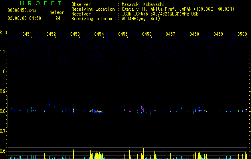Click the Receiver label
The width and height of the screenshot is (251, 159).
point(81,14)
